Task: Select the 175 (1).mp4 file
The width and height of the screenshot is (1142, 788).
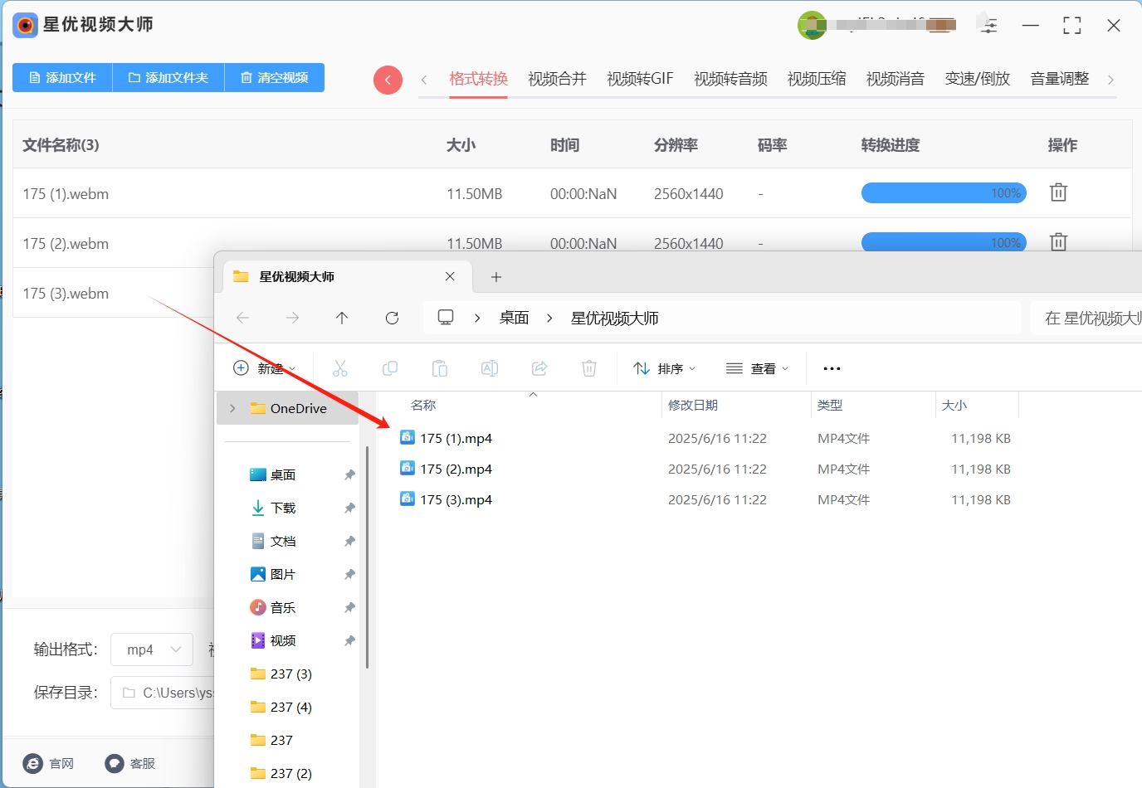Action: click(x=456, y=438)
